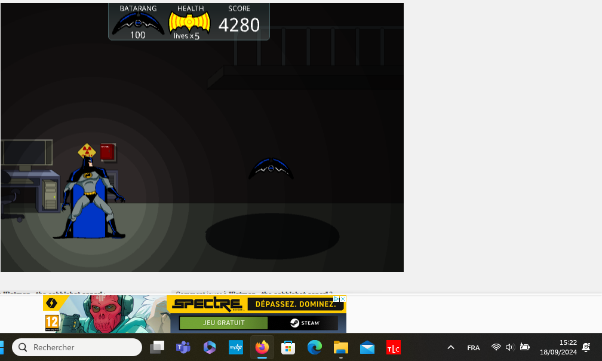Viewport: 602px width, 361px height.
Task: Open Task View from the taskbar
Action: [x=157, y=347]
